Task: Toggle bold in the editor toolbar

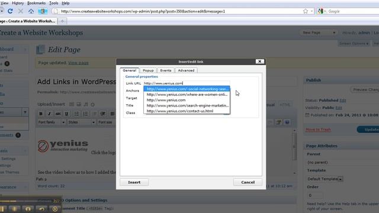Action: [x=41, y=114]
